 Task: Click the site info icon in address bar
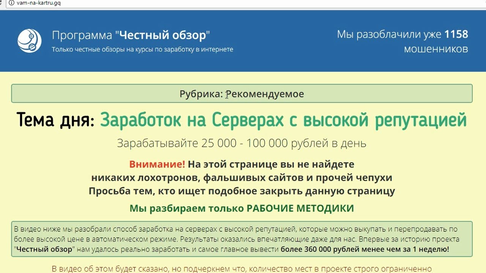click(x=11, y=3)
